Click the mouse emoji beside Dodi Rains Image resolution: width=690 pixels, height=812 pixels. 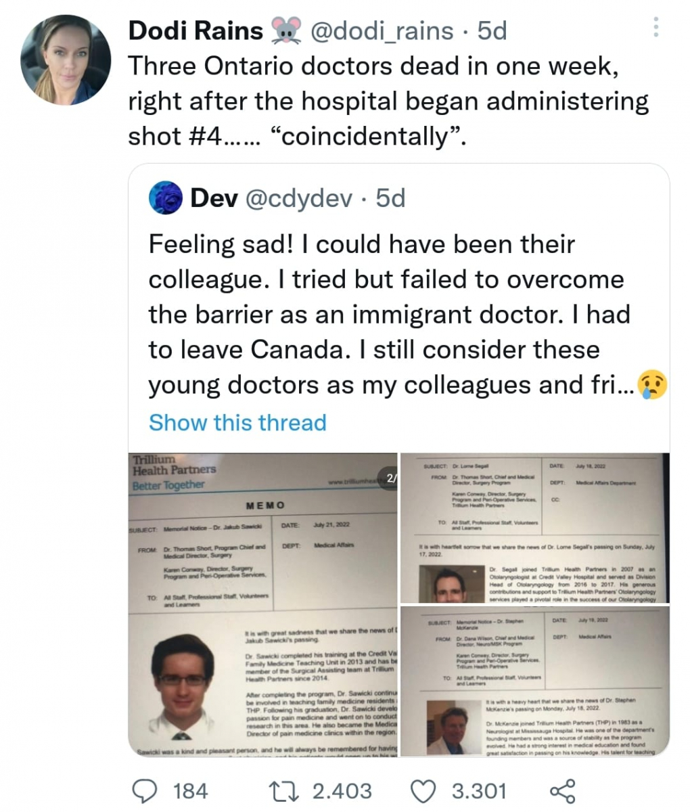click(x=285, y=30)
